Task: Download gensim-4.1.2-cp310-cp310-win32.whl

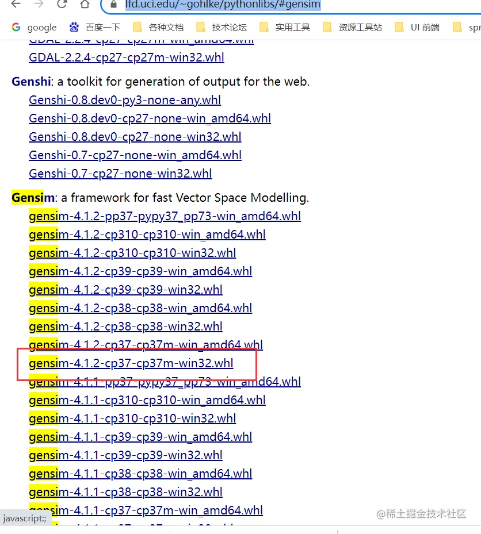Action: click(132, 253)
